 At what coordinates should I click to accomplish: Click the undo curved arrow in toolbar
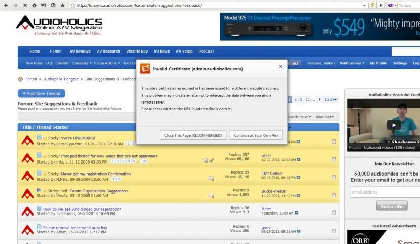[x=44, y=5]
